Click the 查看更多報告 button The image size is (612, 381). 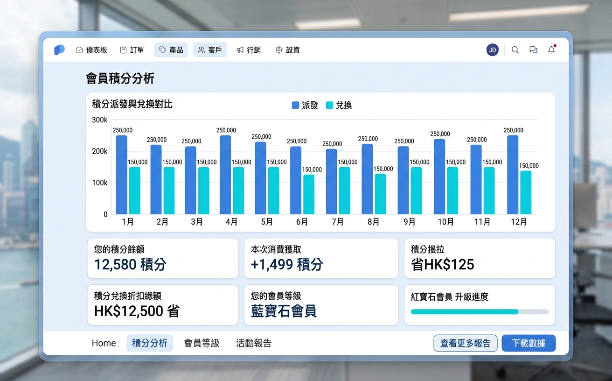(466, 343)
